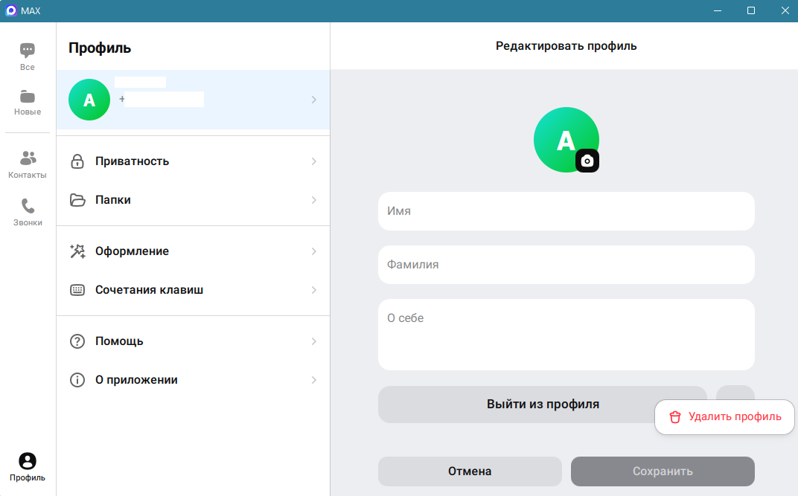Open the О приложении menu item
The height and width of the screenshot is (496, 798).
click(x=136, y=380)
